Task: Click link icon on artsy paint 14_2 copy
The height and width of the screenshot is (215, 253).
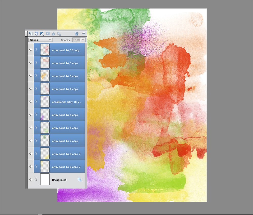Action: [36, 88]
